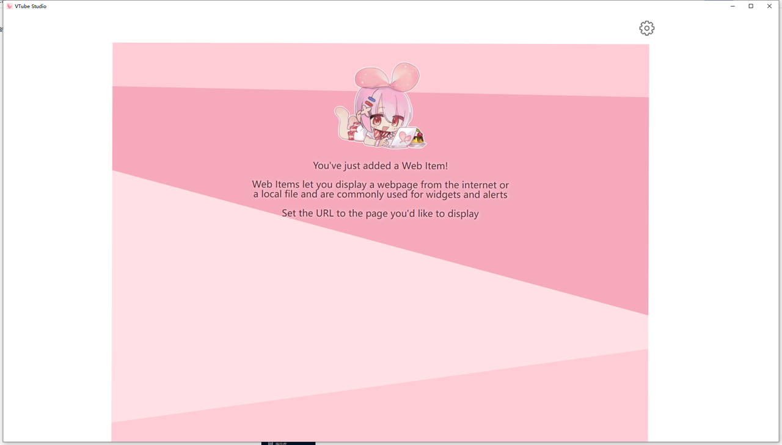Maximize the VTube Studio window
Image resolution: width=782 pixels, height=445 pixels.
point(751,6)
